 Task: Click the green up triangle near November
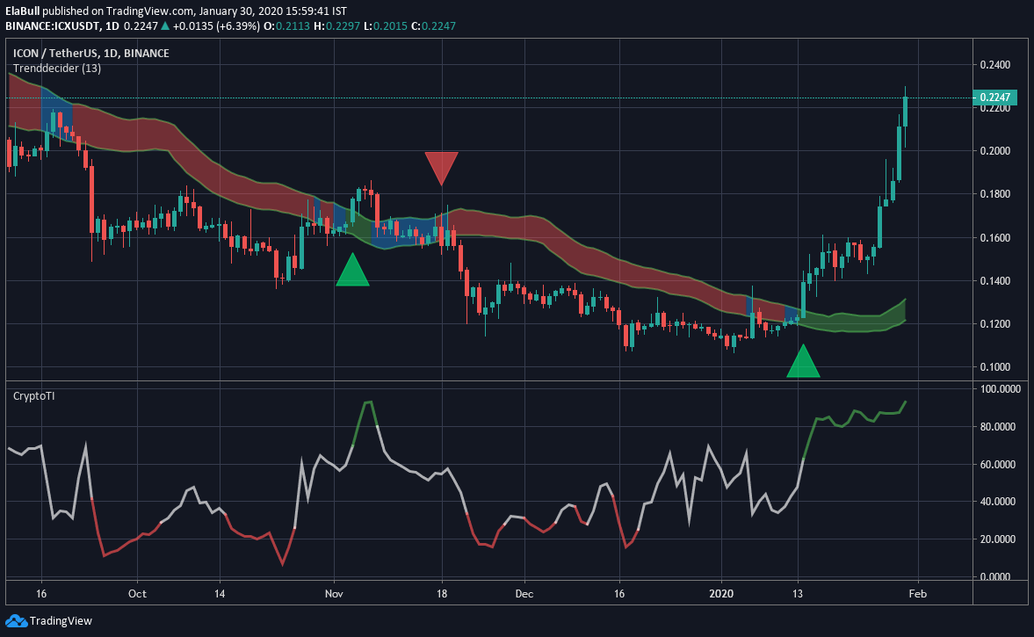point(352,269)
